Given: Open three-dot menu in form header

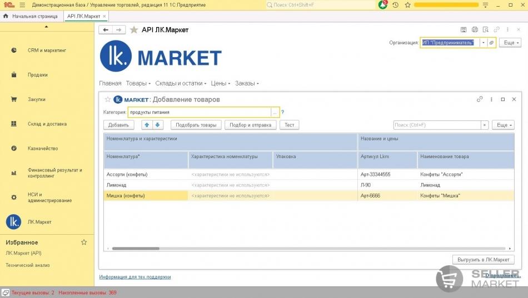Looking at the screenshot, I should [x=507, y=29].
